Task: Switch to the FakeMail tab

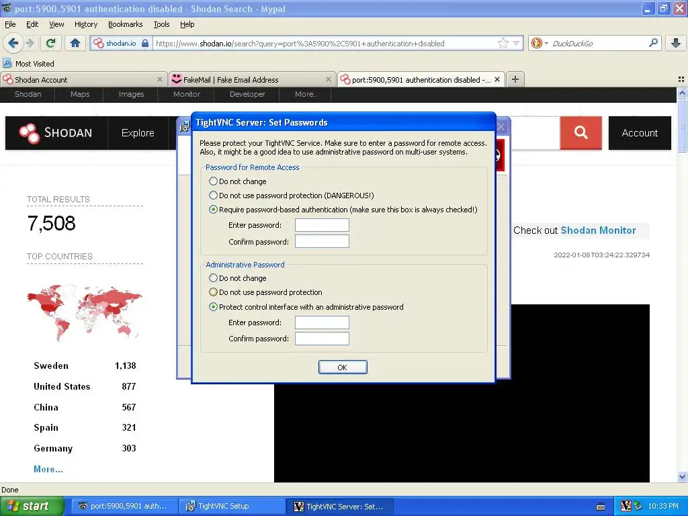Action: [x=253, y=79]
